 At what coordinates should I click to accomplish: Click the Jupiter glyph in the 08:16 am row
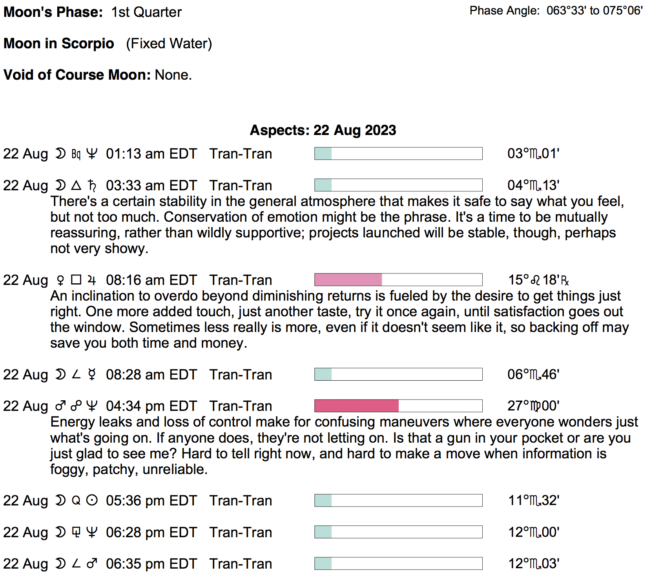coord(92,280)
